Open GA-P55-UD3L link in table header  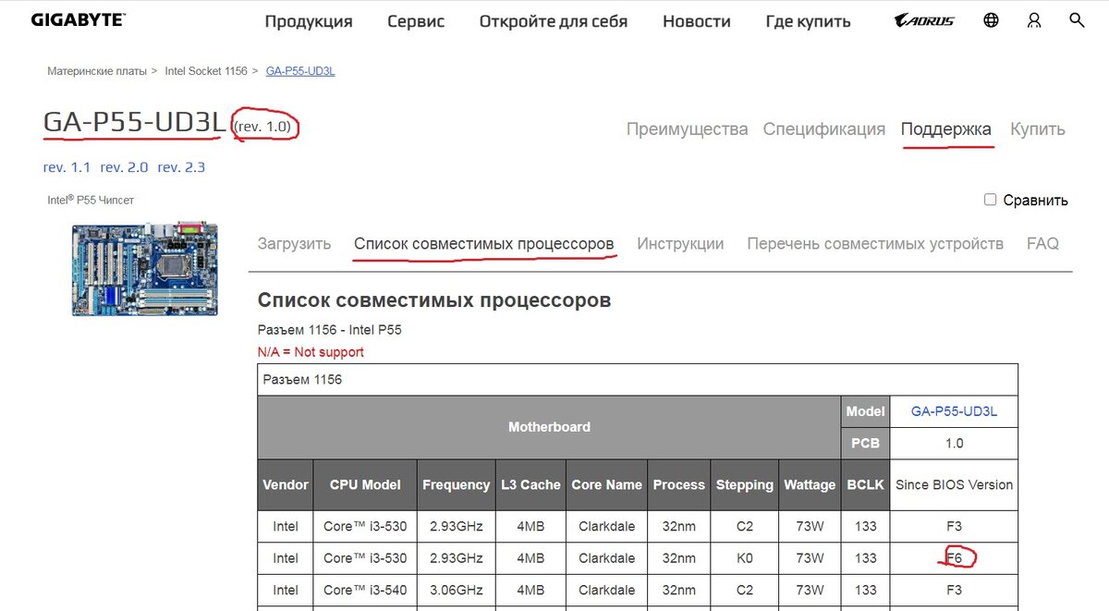pyautogui.click(x=954, y=411)
